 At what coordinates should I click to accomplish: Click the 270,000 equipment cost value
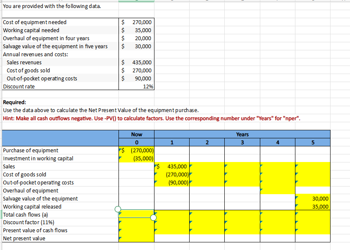[136, 22]
